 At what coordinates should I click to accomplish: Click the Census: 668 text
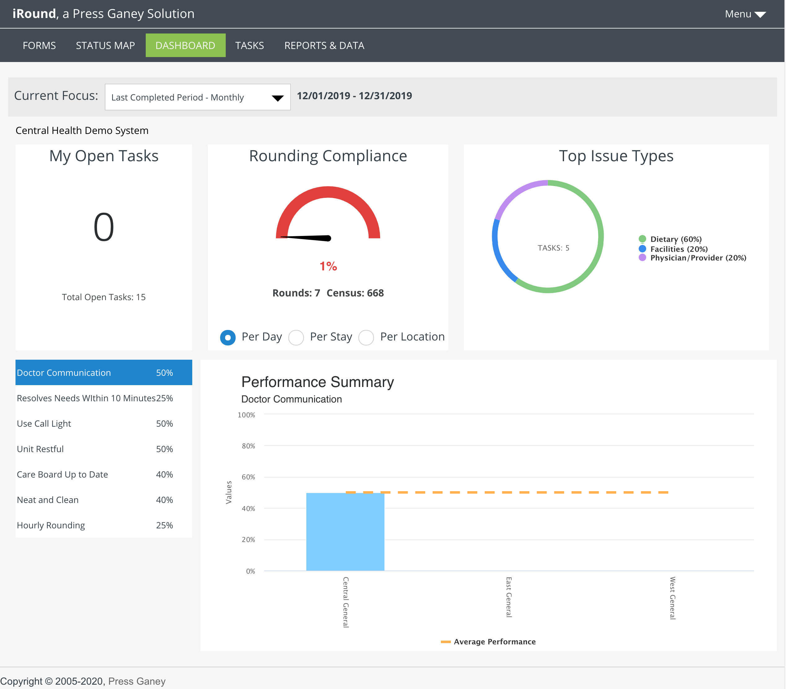coord(355,293)
